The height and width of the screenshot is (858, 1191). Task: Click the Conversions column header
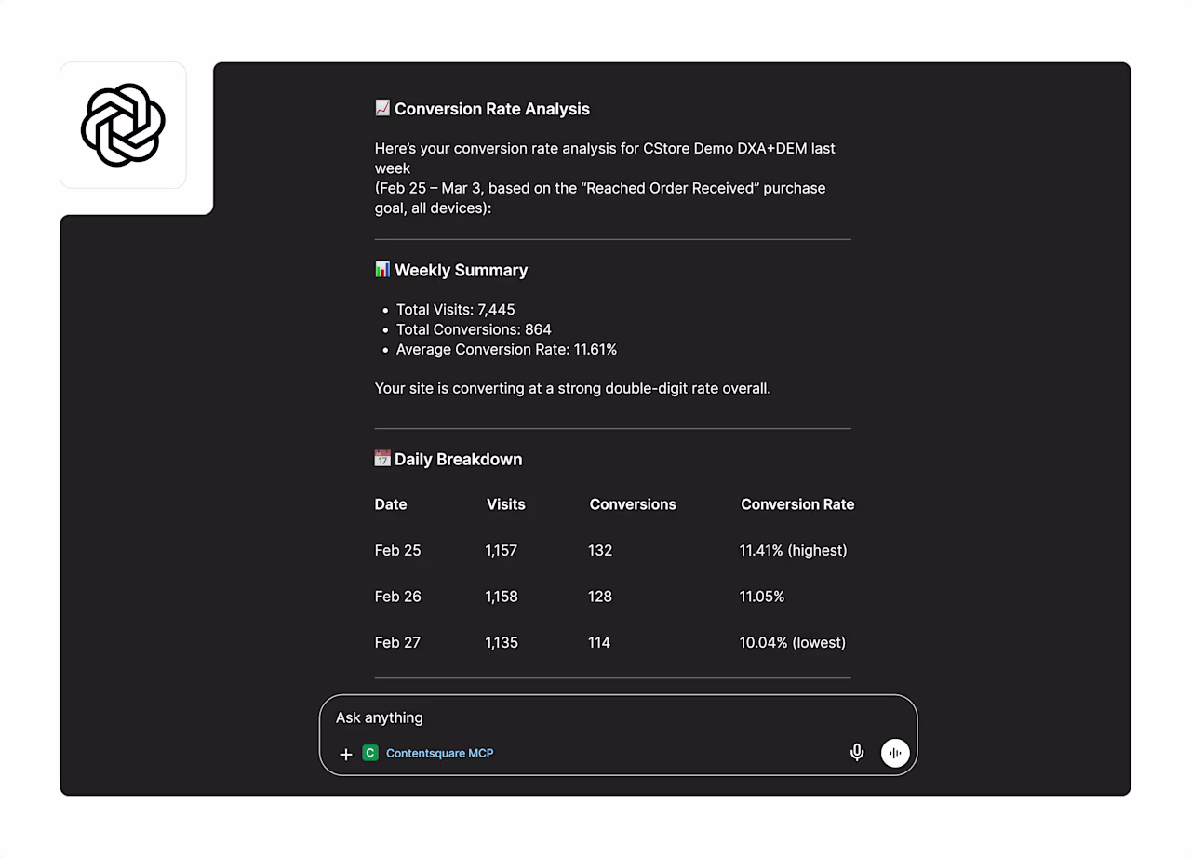[633, 504]
